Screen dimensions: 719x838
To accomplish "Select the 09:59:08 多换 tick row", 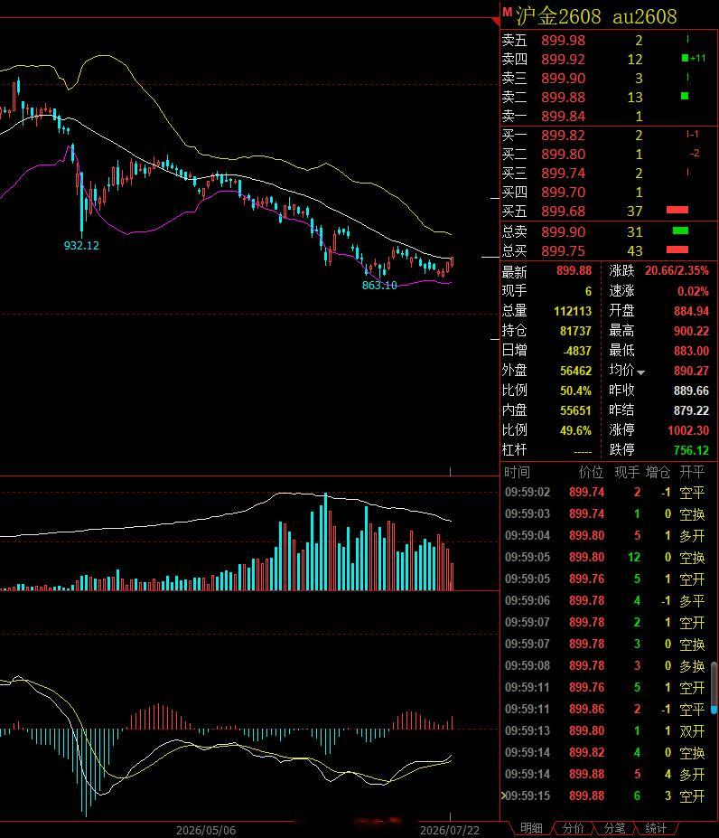I will pos(605,666).
